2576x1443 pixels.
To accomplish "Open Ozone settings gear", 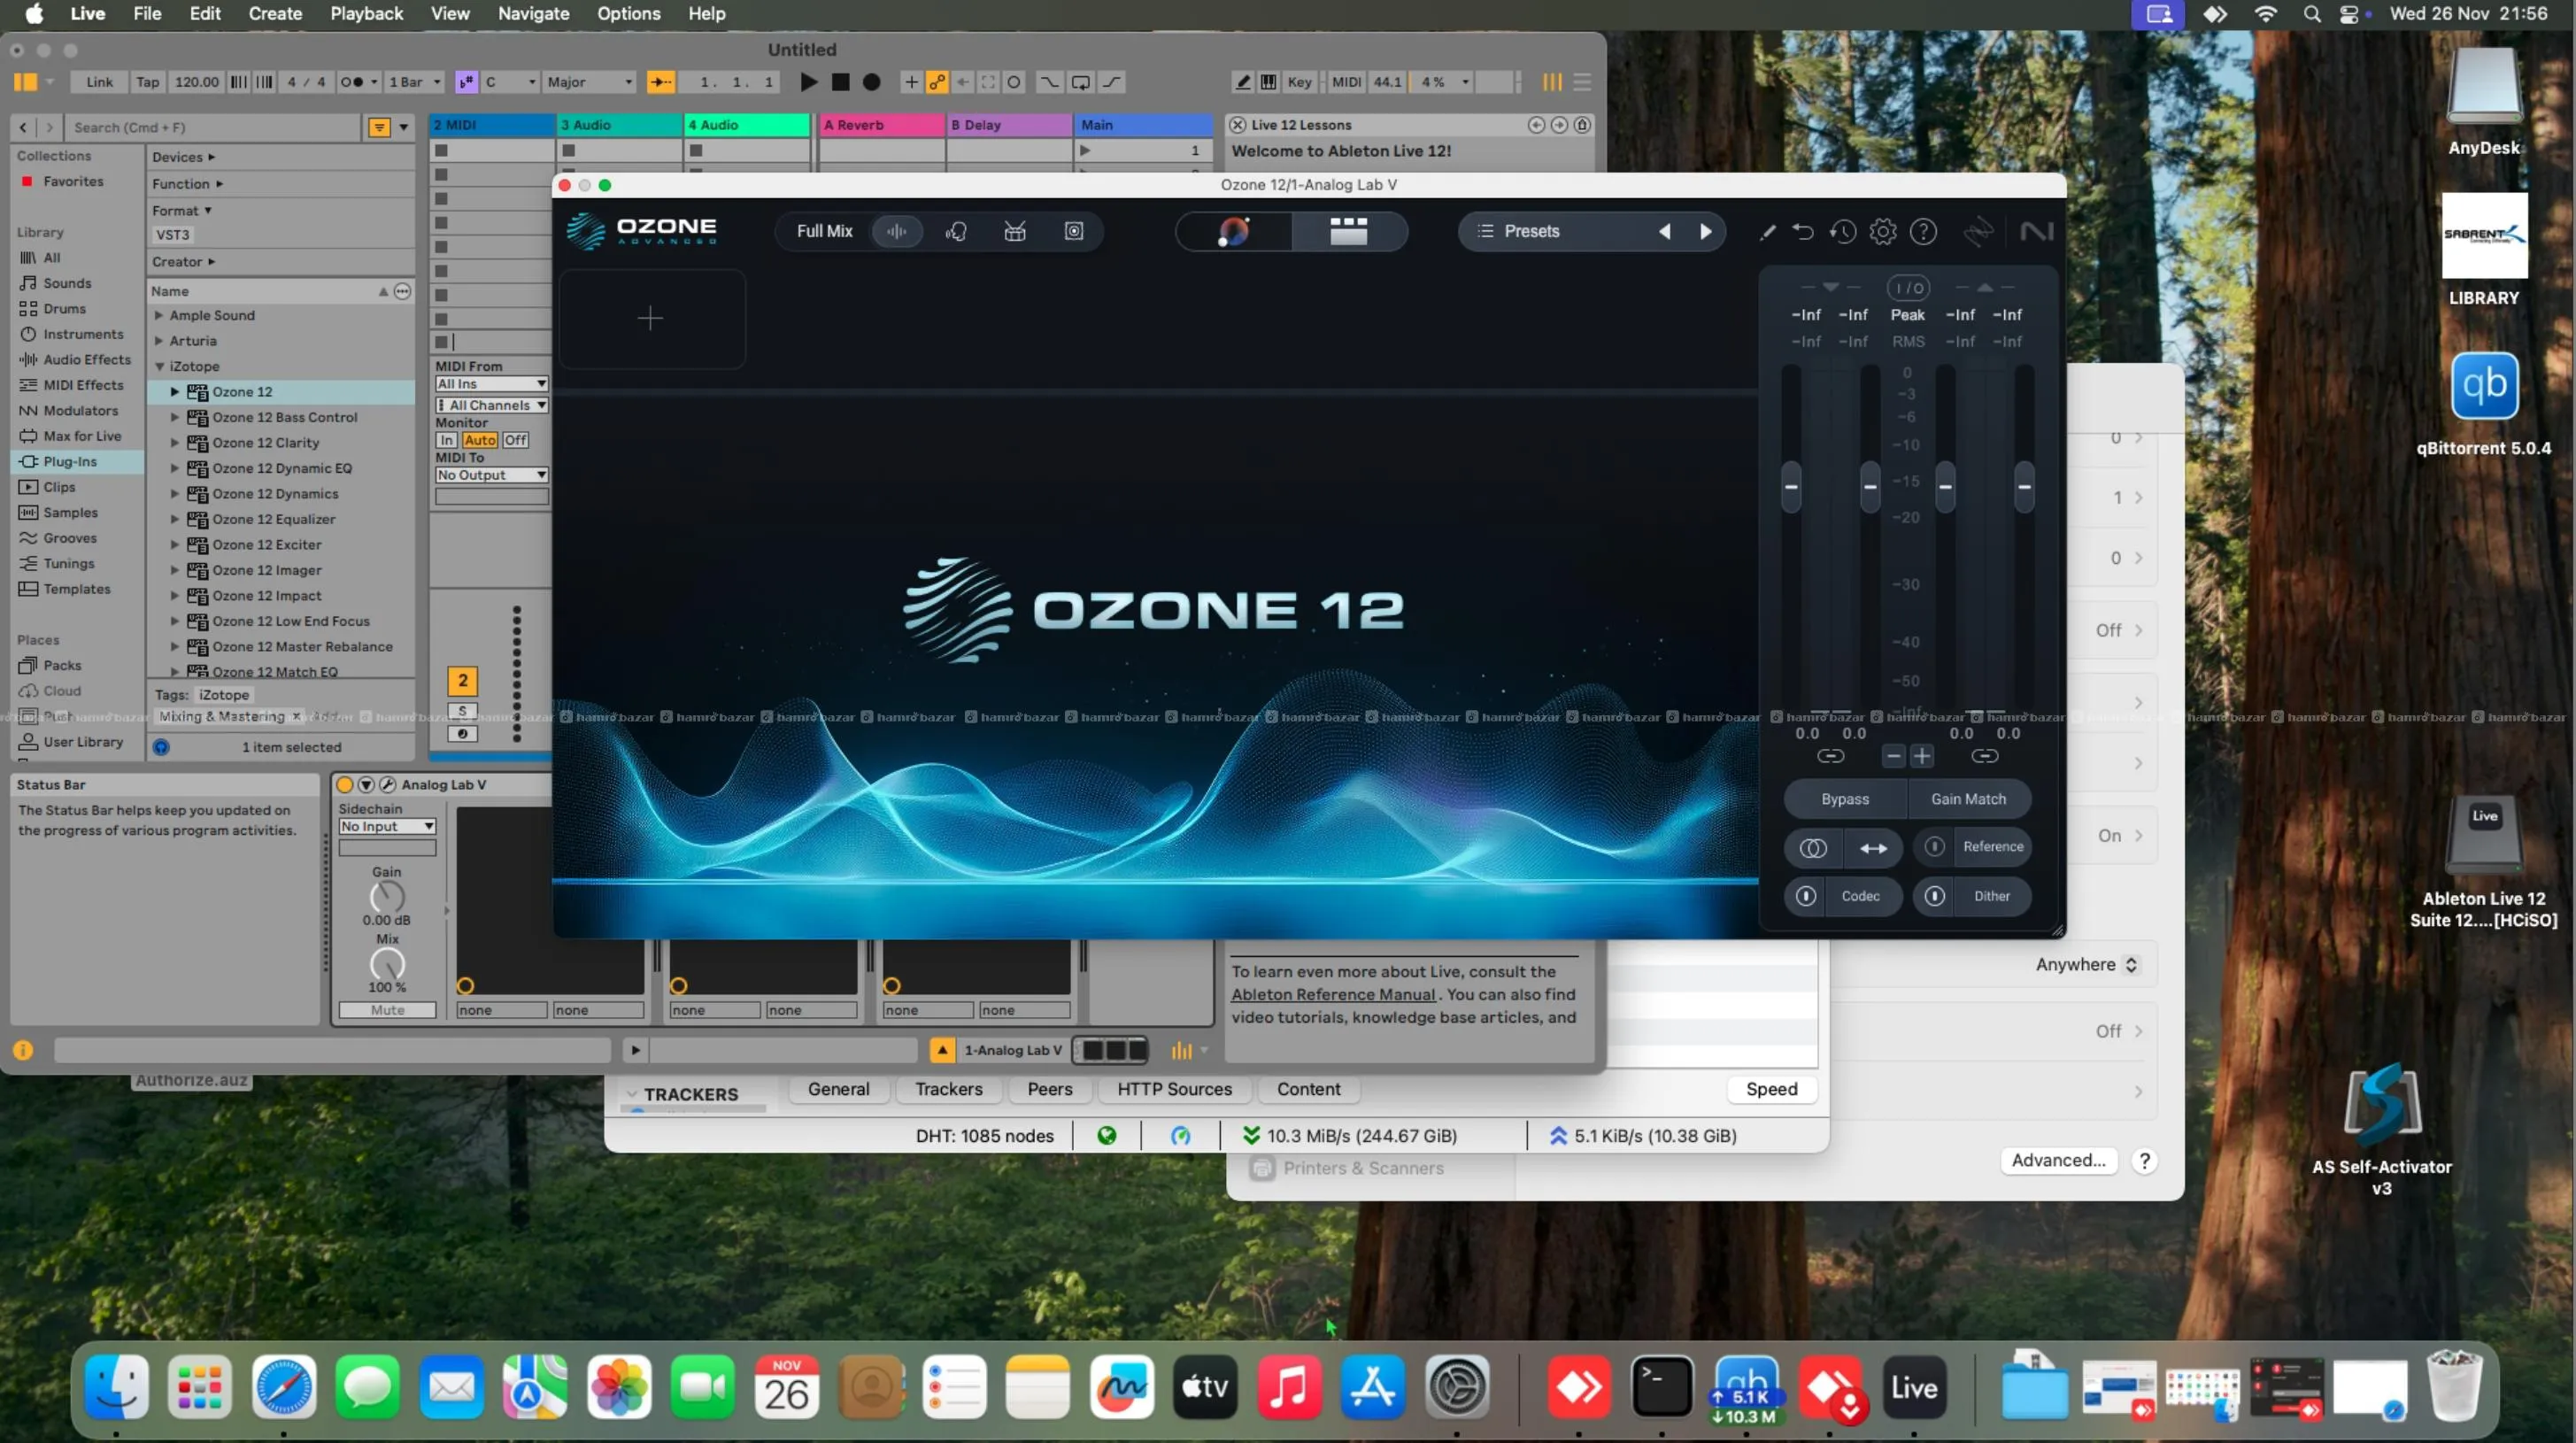I will pos(1883,231).
